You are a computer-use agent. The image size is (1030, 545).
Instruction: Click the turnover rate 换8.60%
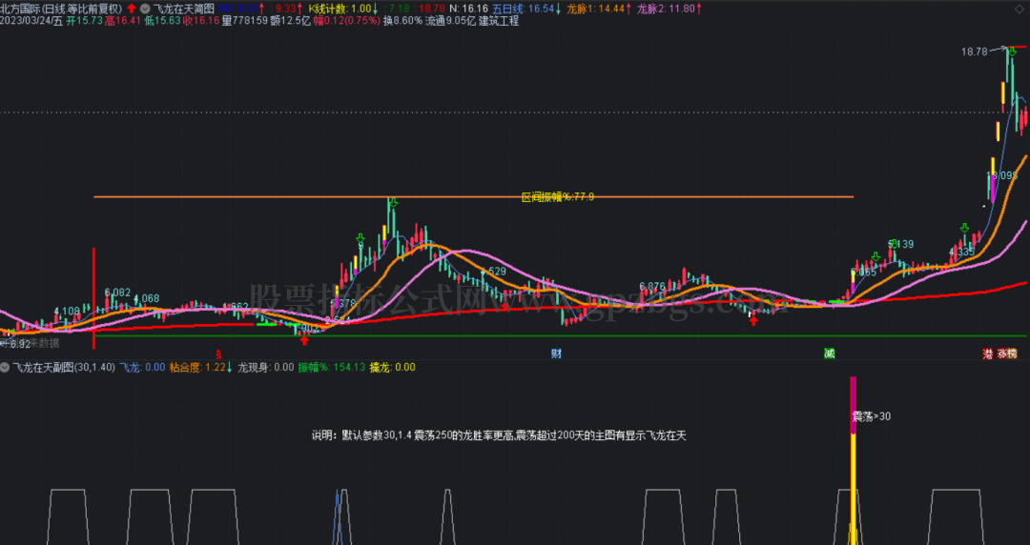[402, 21]
